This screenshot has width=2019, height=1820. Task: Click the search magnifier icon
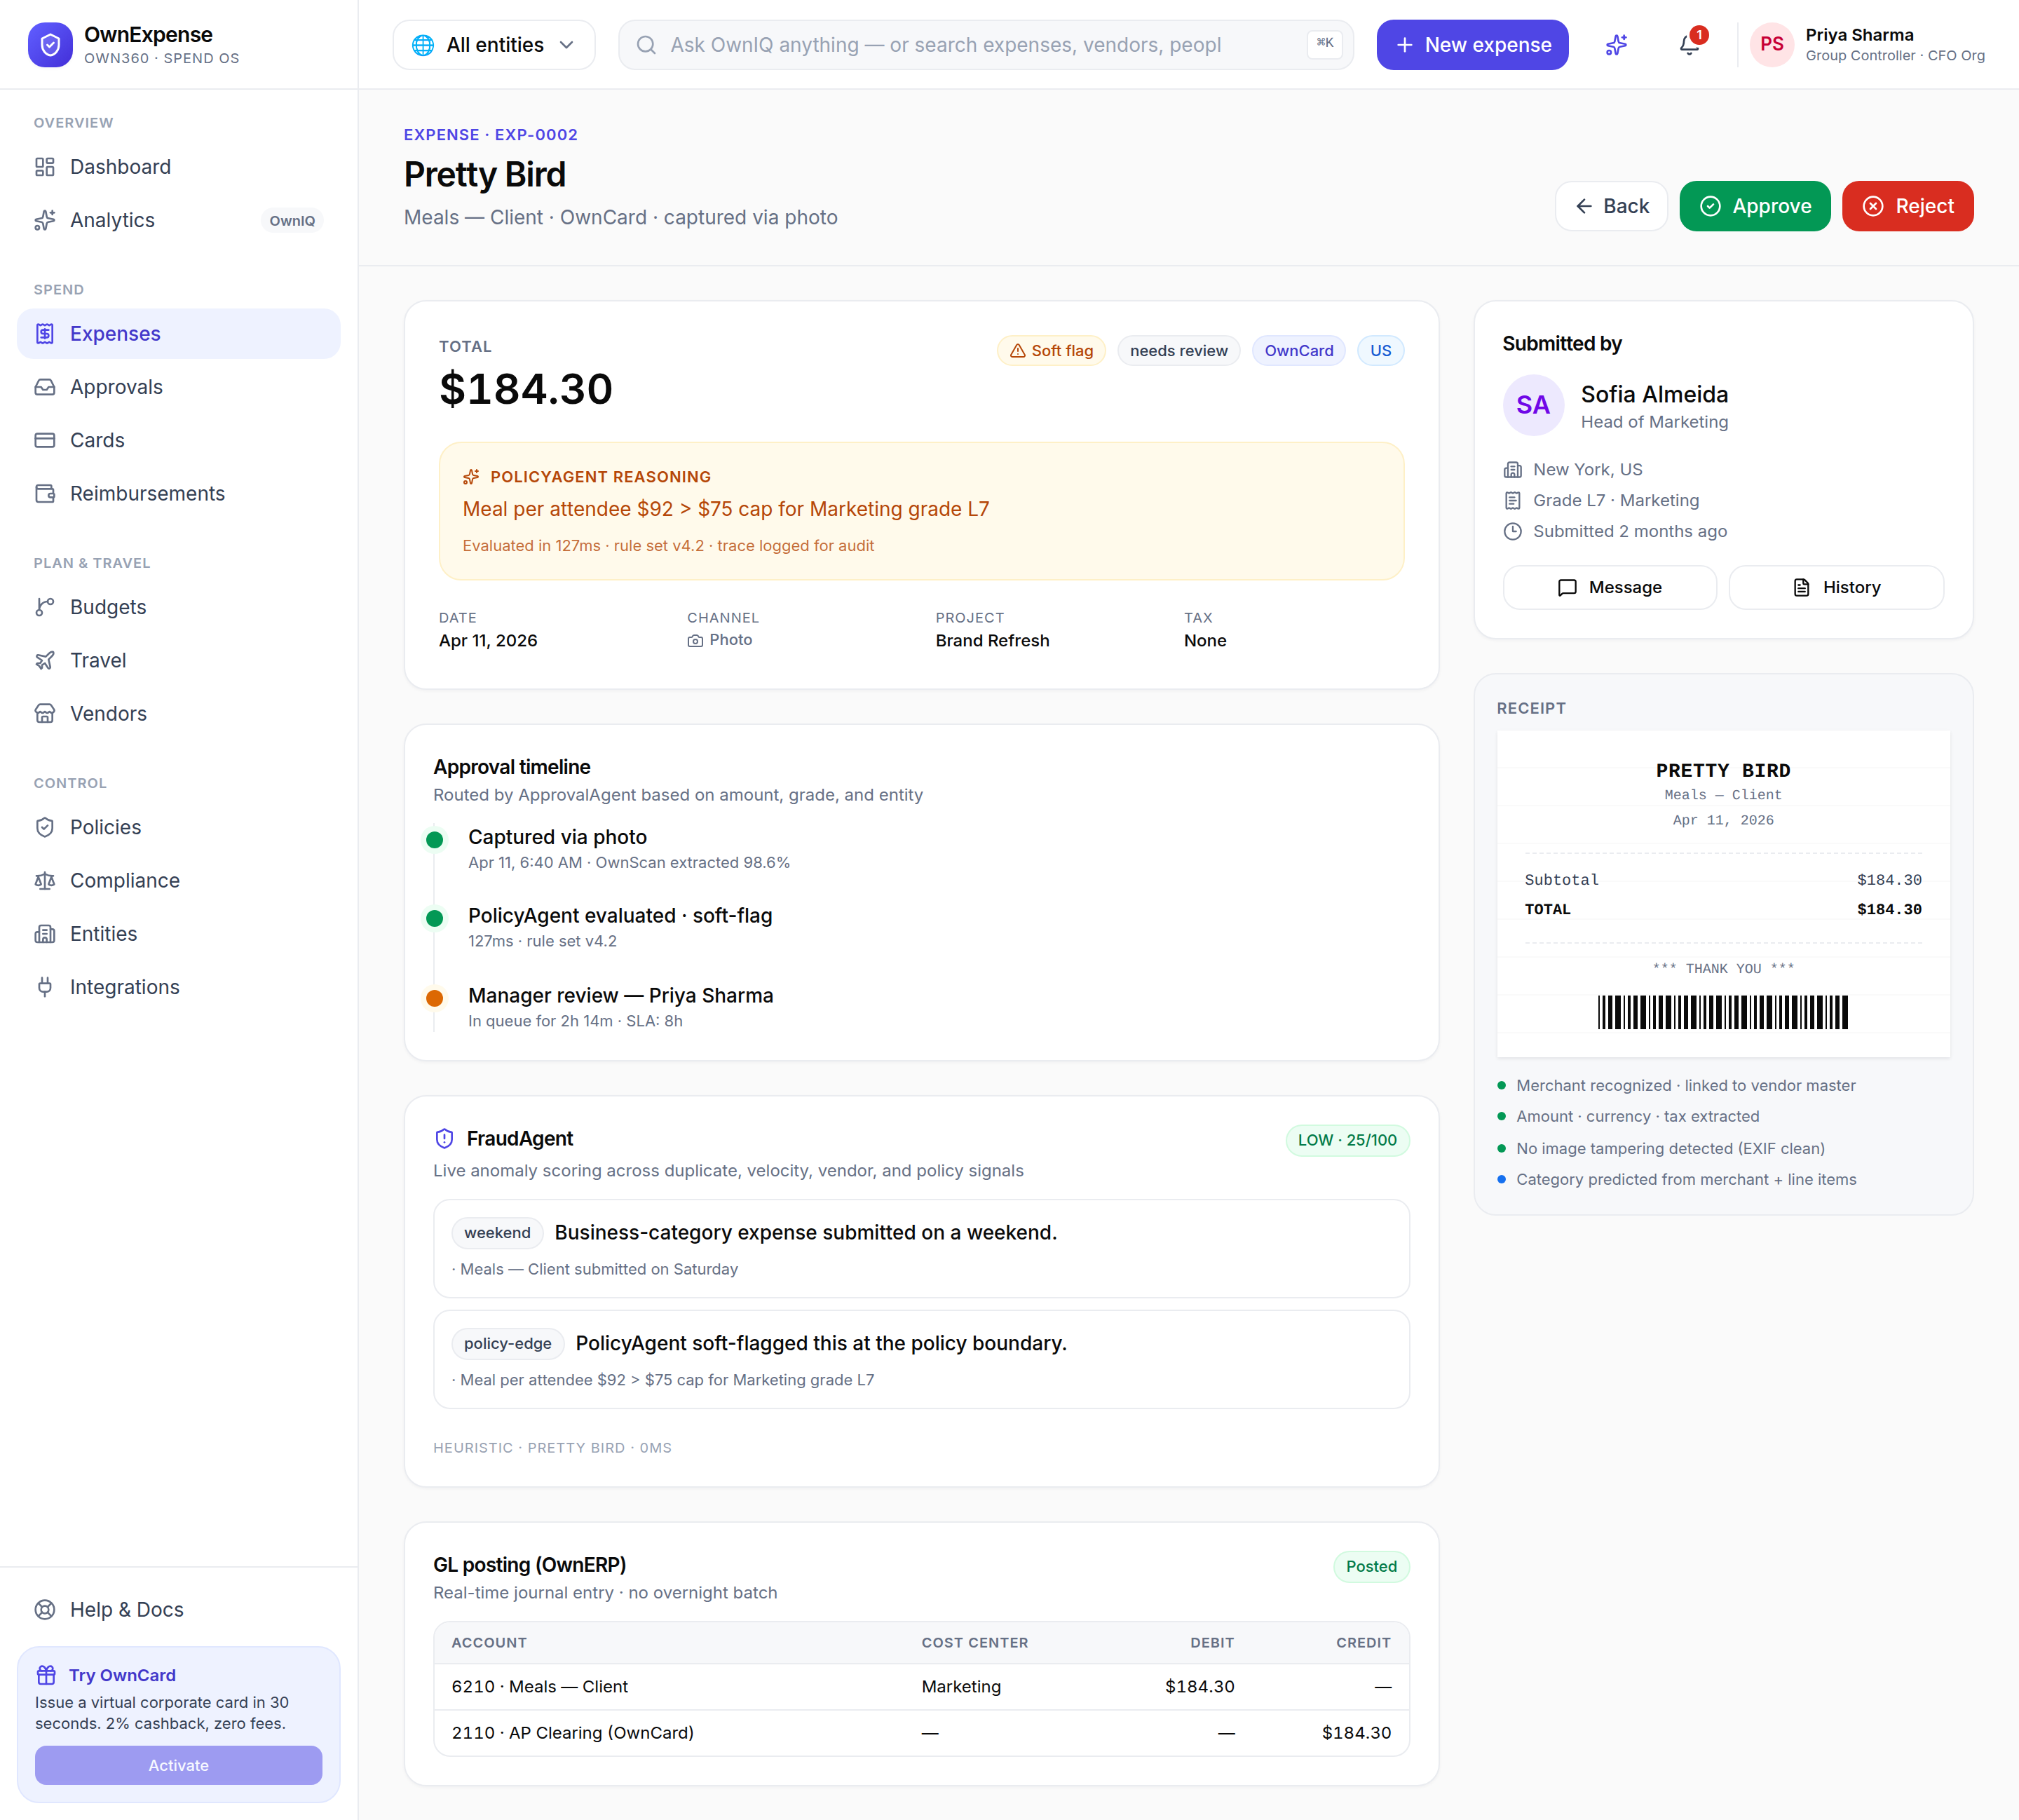pos(647,45)
